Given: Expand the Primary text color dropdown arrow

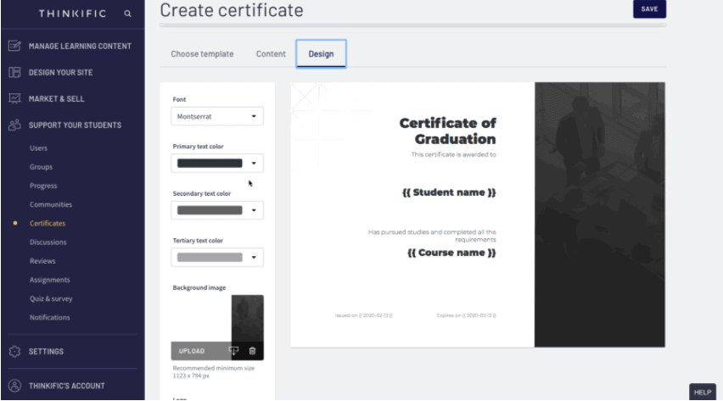Looking at the screenshot, I should point(254,163).
